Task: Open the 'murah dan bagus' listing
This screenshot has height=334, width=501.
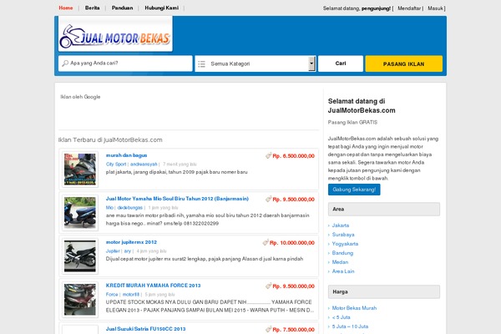Action: point(127,155)
